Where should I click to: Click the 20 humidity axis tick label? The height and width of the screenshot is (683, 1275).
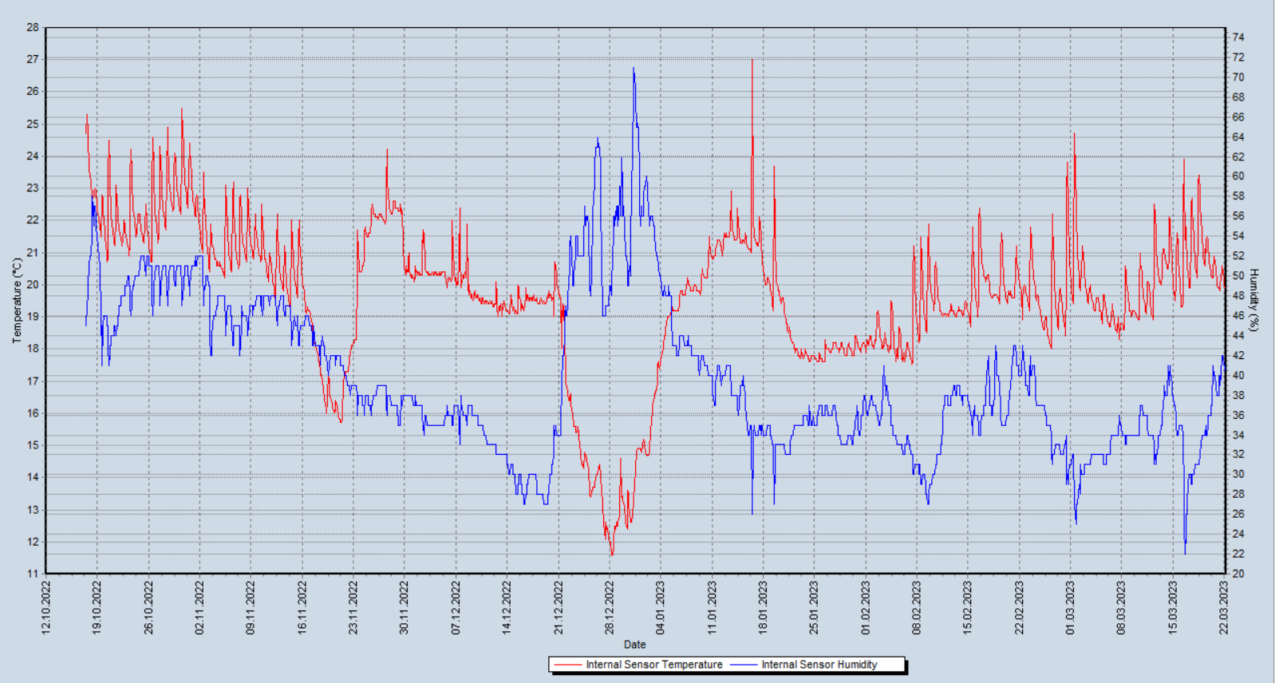point(1238,574)
